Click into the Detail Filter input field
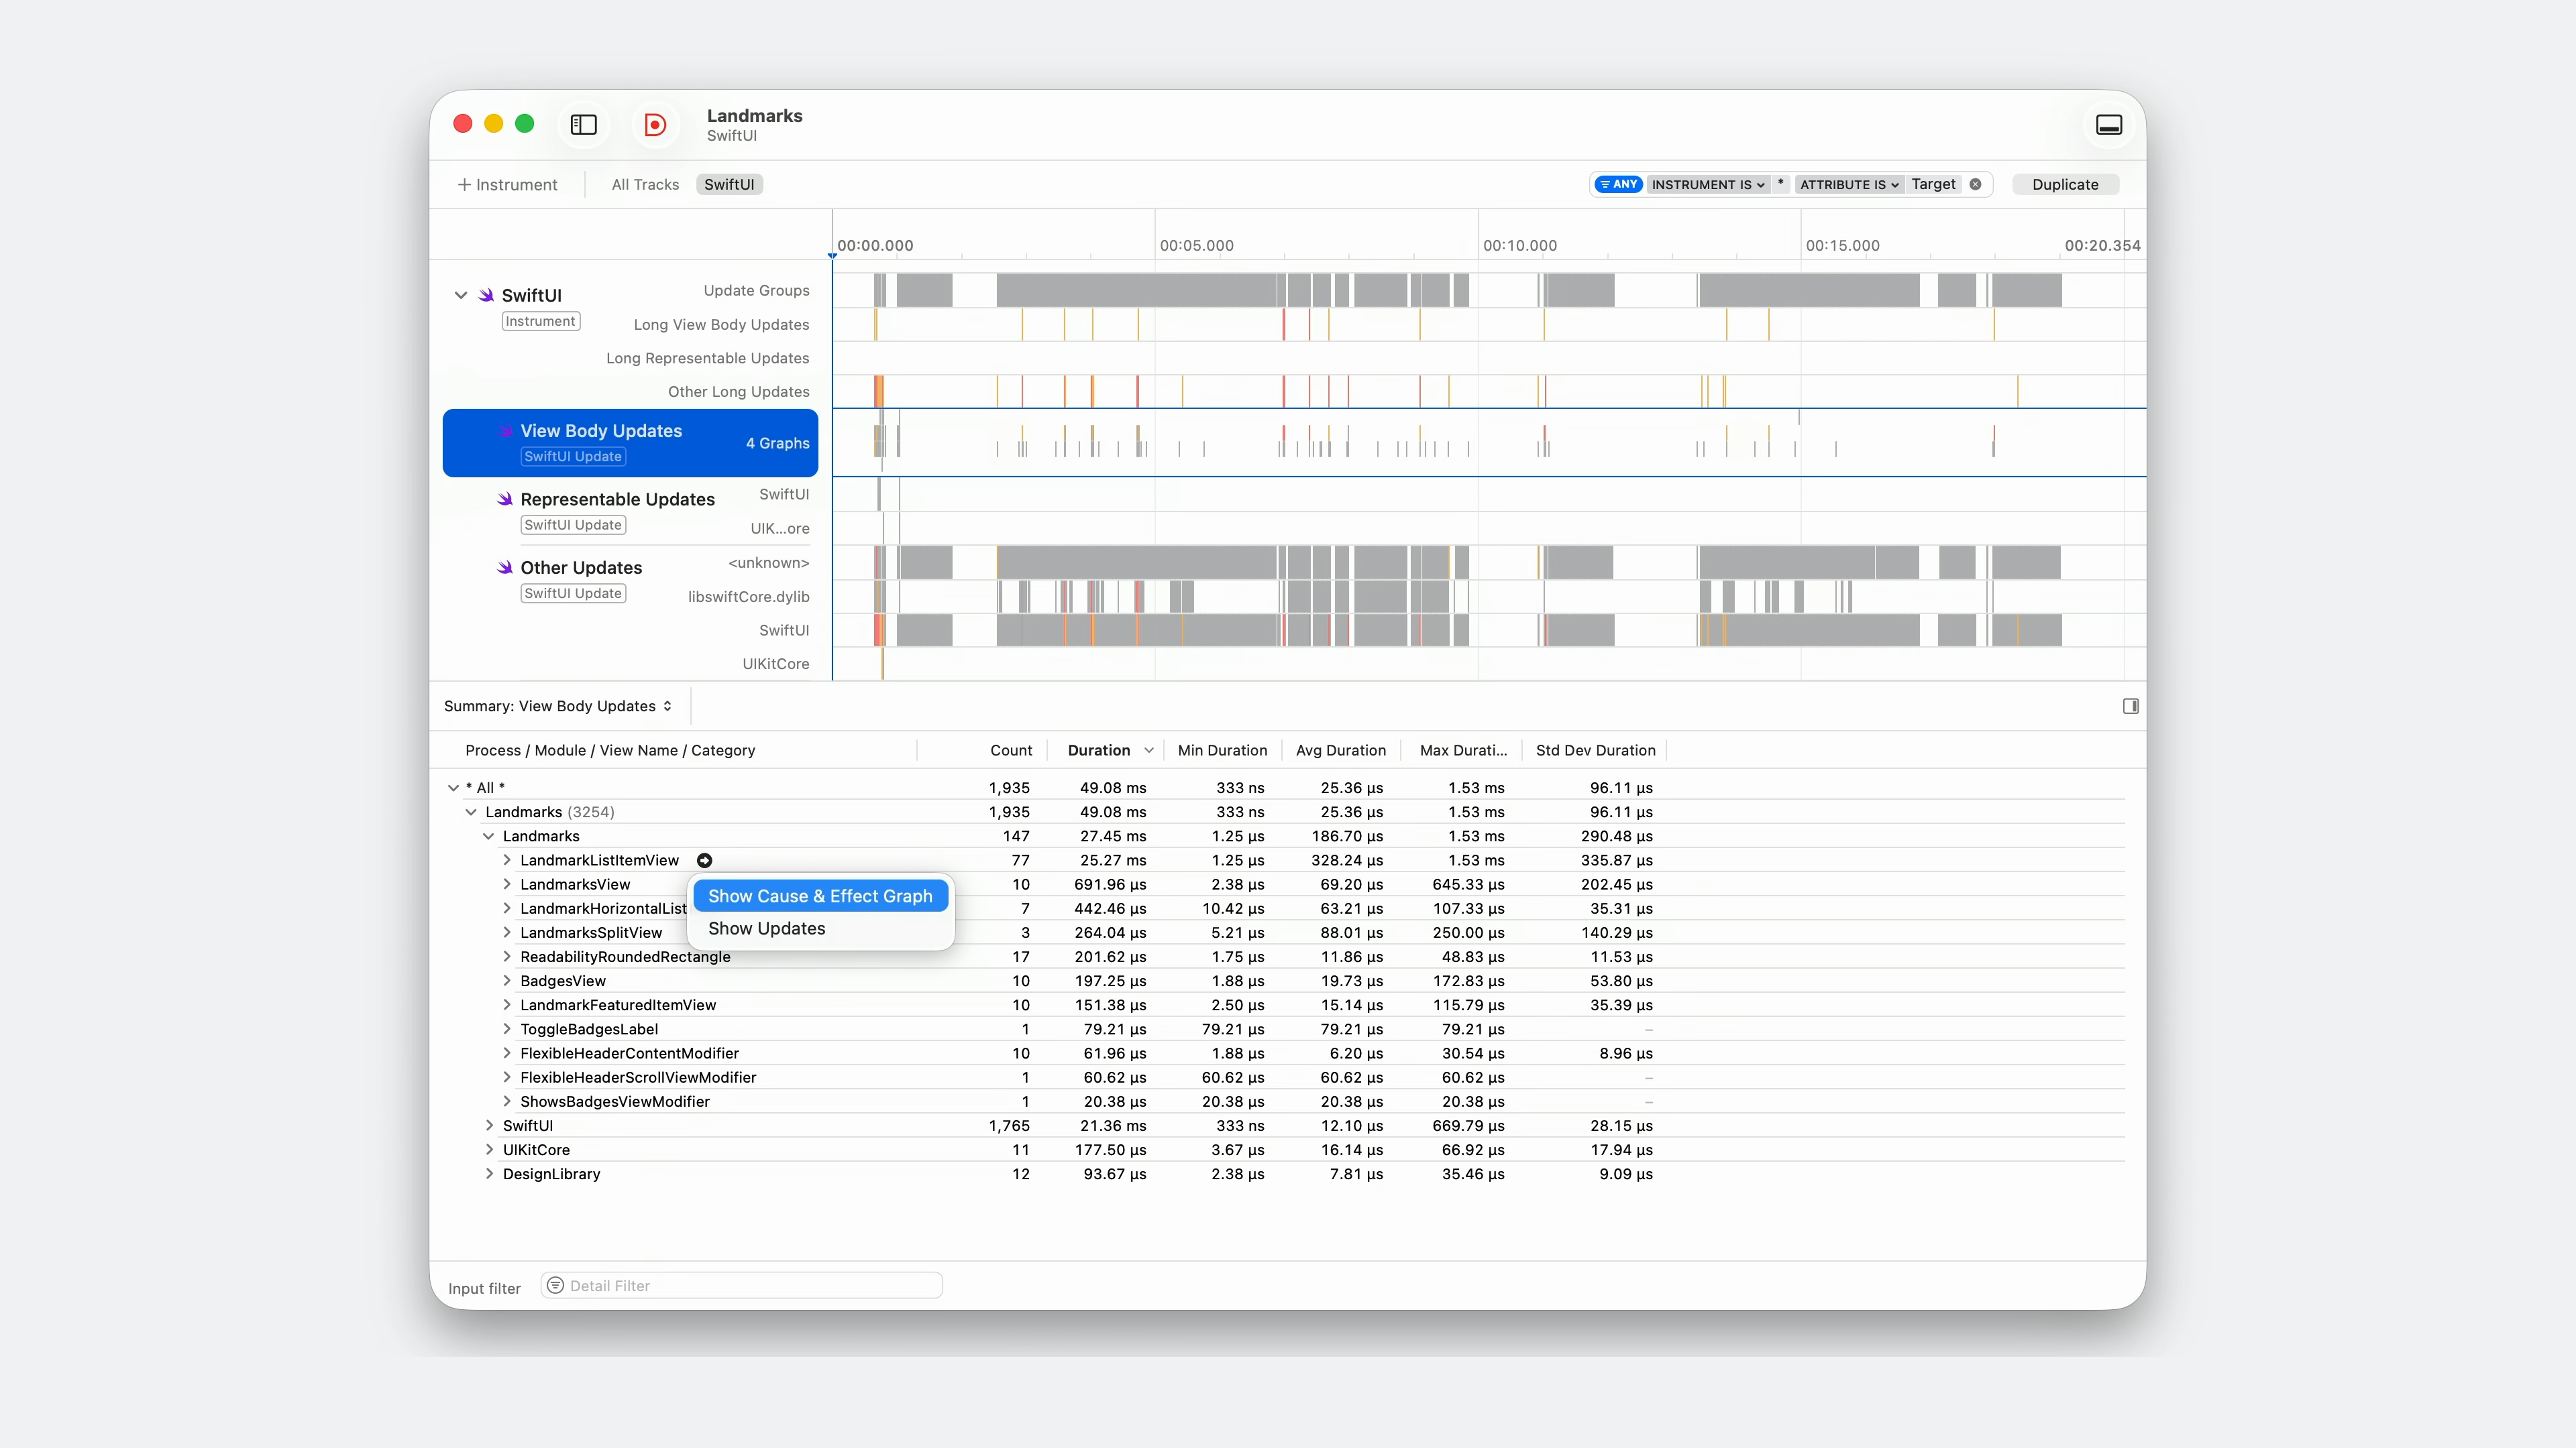 pyautogui.click(x=750, y=1285)
